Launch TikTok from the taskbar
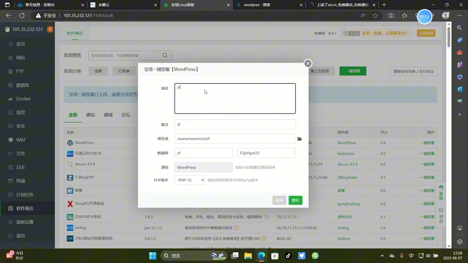The height and width of the screenshot is (263, 468). coord(288,256)
